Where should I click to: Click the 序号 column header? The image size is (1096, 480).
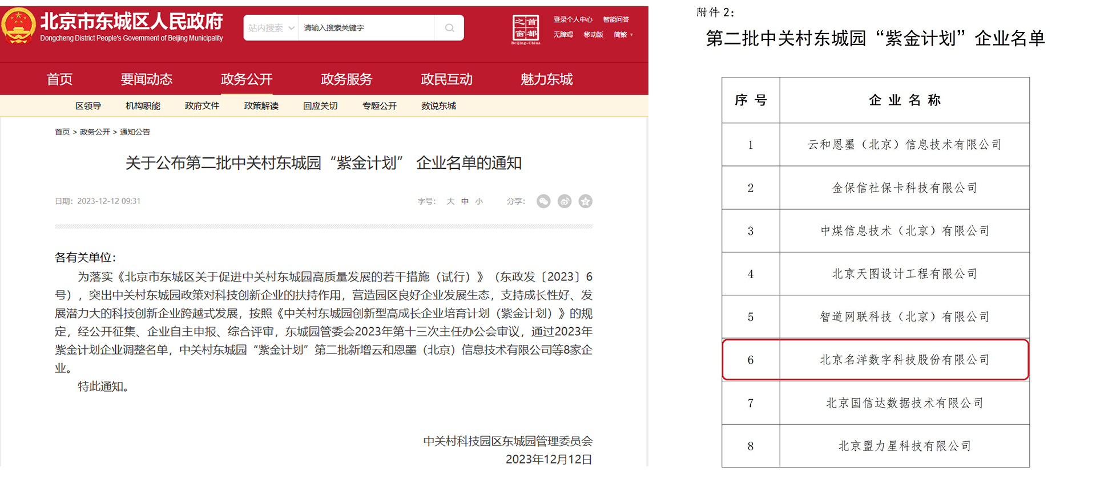point(751,100)
